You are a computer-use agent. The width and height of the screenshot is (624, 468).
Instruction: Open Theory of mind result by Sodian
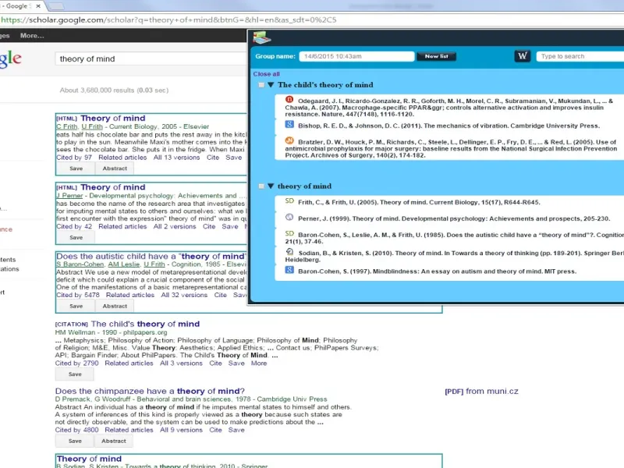[89, 459]
